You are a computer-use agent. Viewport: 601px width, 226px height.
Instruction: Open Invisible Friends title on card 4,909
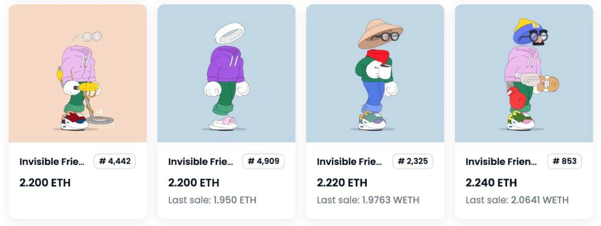coord(200,161)
